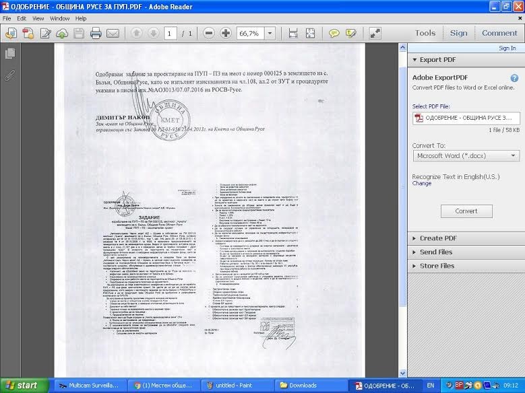Collapse the Export PDF section
525x393 pixels.
pyautogui.click(x=438, y=60)
